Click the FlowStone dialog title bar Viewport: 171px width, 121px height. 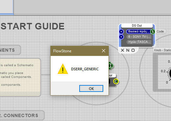click(x=80, y=51)
